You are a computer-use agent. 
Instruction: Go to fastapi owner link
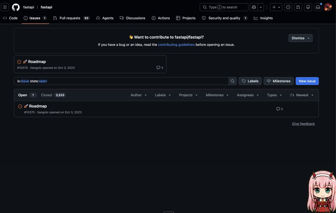[x=29, y=7]
